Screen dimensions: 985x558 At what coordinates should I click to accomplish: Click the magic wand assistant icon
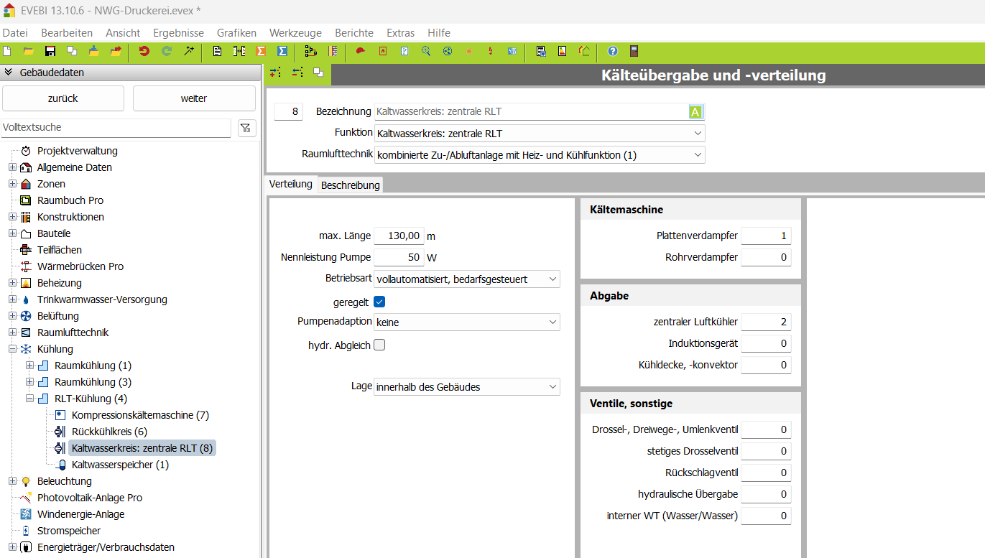tap(189, 51)
